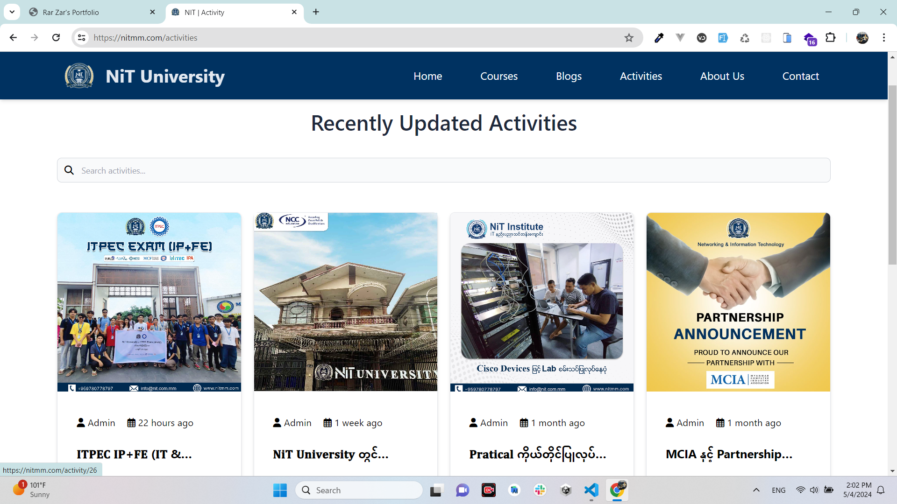Expand hidden system tray icons chevron
This screenshot has width=897, height=504.
(x=756, y=490)
